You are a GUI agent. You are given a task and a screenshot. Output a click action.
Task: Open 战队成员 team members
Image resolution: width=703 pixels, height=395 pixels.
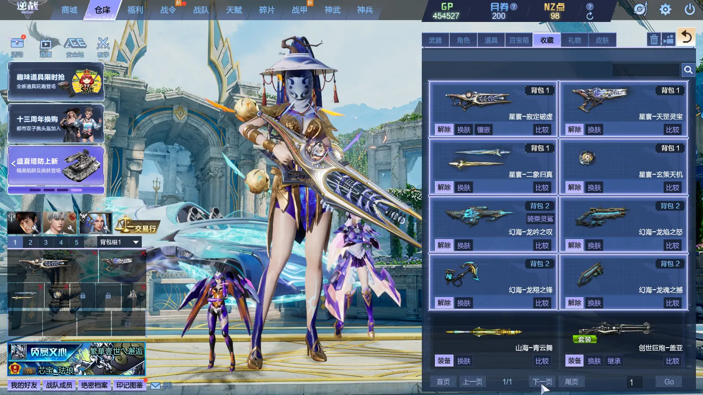pyautogui.click(x=59, y=385)
